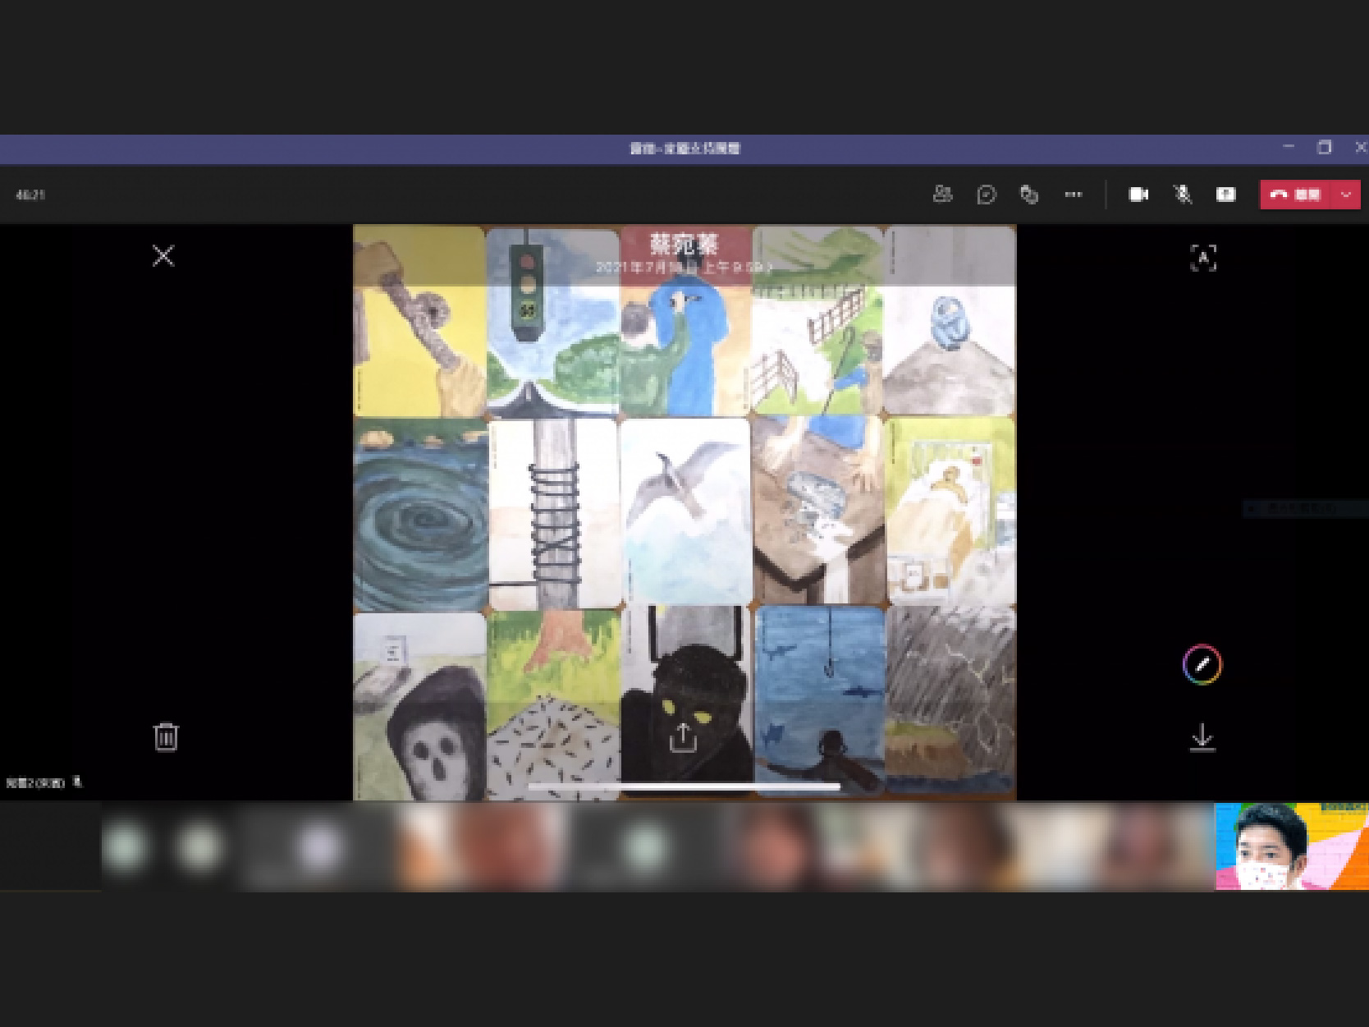Screen dimensions: 1369x1027
Task: Click the home indicator bar on photo
Action: (x=684, y=786)
